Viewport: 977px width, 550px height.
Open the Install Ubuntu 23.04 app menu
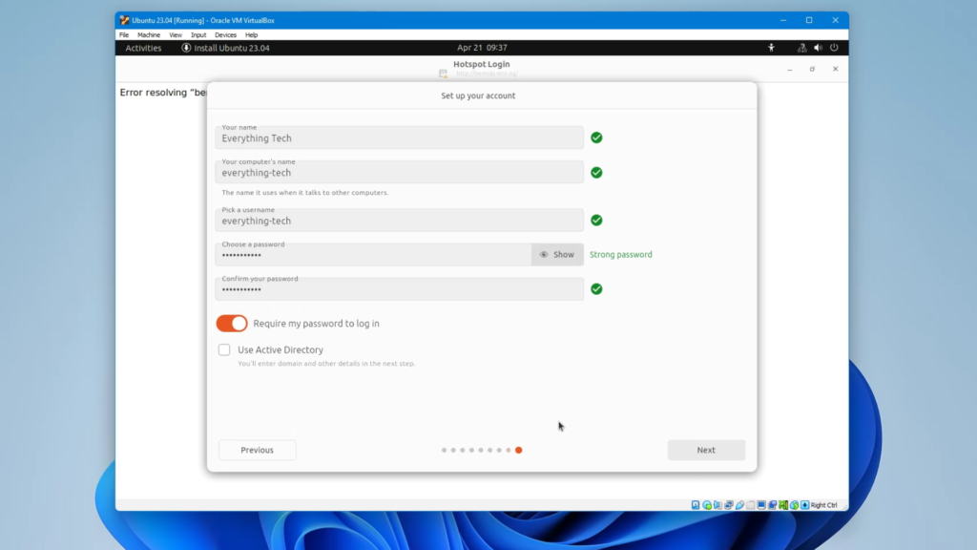coord(225,48)
